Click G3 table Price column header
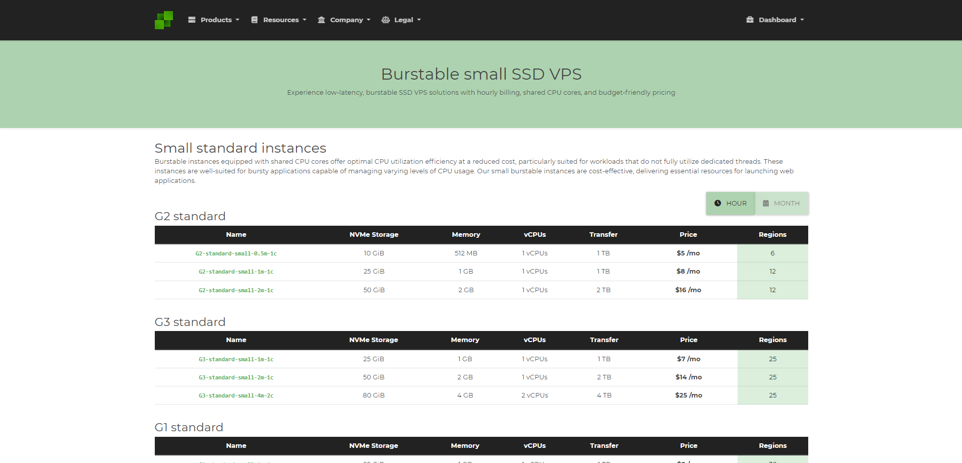 (x=689, y=340)
